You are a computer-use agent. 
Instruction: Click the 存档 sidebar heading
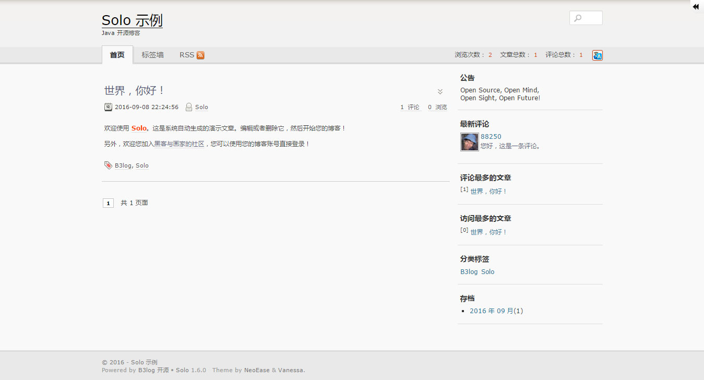coord(468,299)
